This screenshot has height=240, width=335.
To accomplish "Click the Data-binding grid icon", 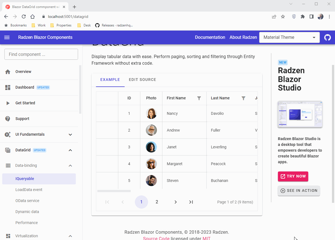I will click(8, 165).
